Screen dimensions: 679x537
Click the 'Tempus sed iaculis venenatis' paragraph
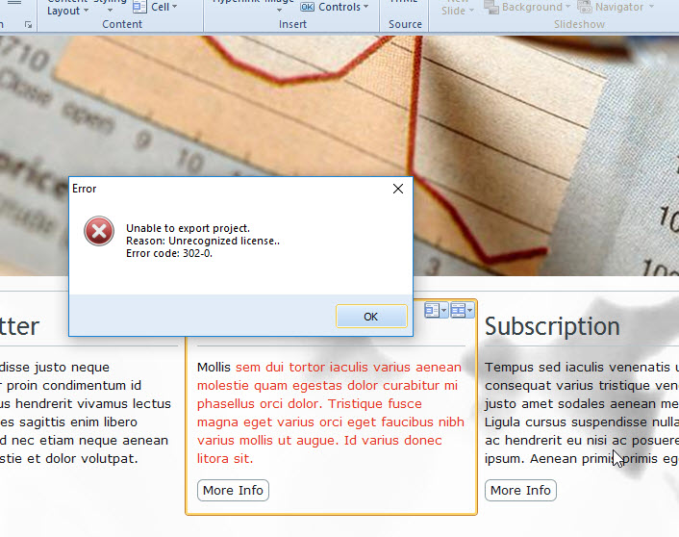[582, 413]
